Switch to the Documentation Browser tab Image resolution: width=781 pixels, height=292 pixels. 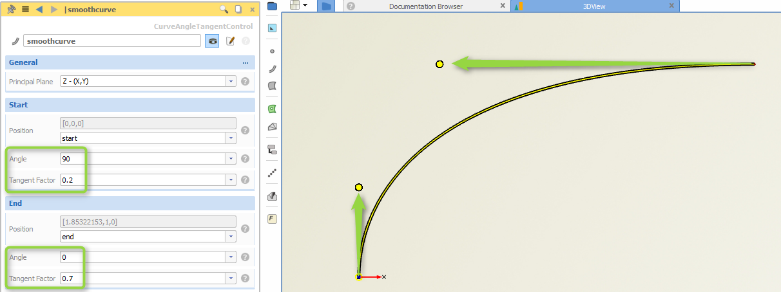point(425,6)
